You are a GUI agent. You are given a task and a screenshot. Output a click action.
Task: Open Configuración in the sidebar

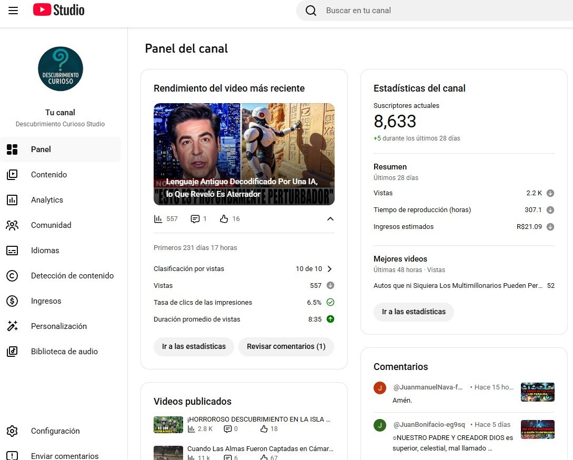coord(55,431)
